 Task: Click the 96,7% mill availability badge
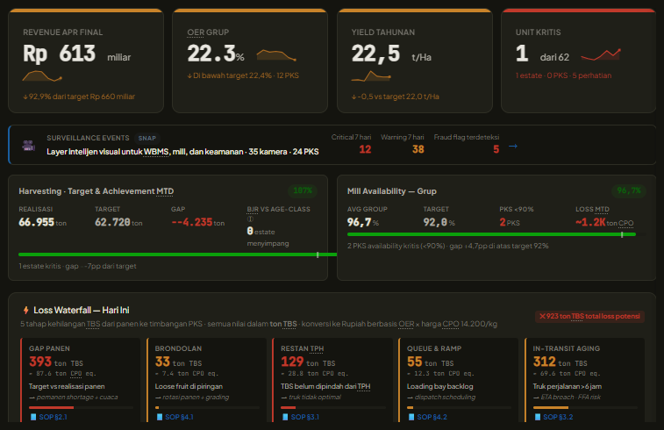(x=628, y=190)
